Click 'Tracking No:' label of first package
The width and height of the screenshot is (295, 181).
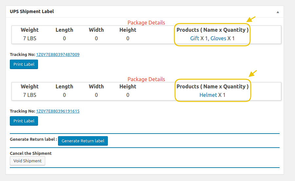coord(22,55)
